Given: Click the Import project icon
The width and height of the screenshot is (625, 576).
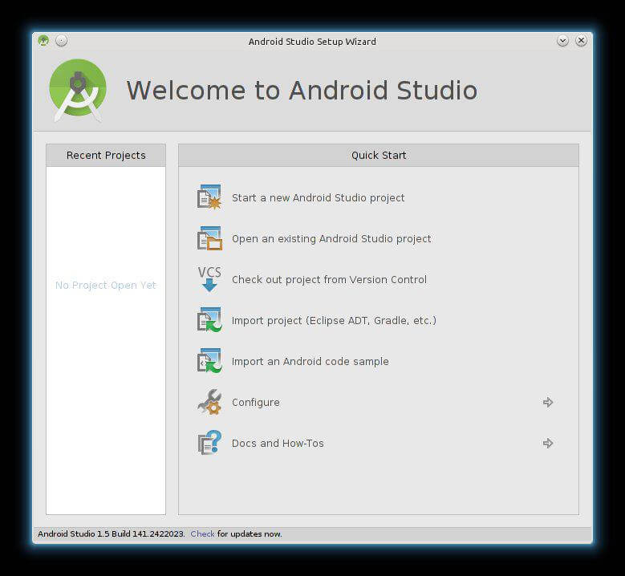Looking at the screenshot, I should click(x=209, y=320).
